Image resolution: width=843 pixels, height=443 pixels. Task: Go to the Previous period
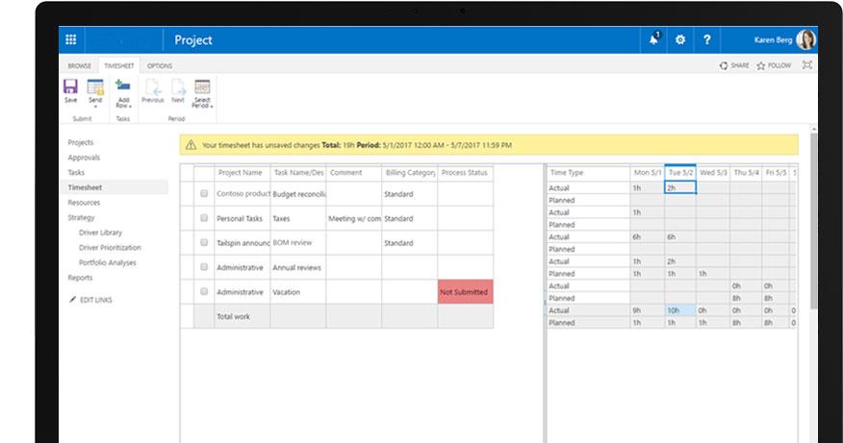[x=152, y=90]
